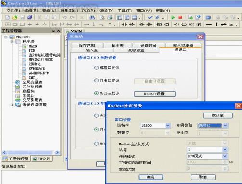The width and height of the screenshot is (242, 184).
Task: Open the 波特率 baud rate dropdown
Action: tap(167, 125)
